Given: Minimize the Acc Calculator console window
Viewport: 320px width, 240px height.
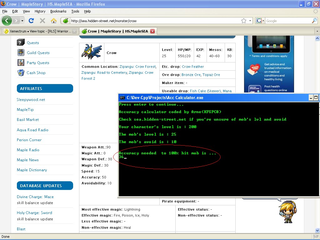Looking at the screenshot, I should point(311,97).
